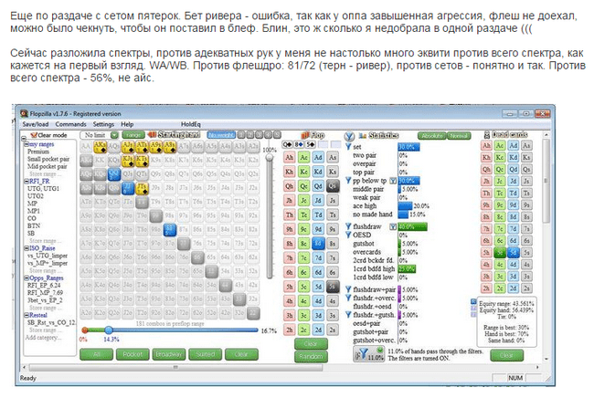This screenshot has height=398, width=594.
Task: Collapse the RFI_FR category
Action: [27, 182]
